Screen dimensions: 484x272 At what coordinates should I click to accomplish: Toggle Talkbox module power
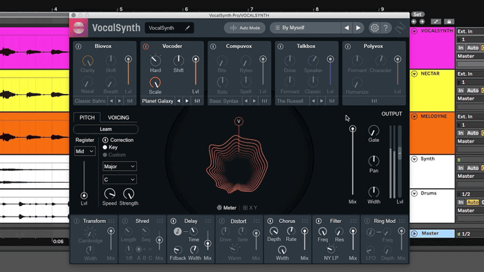(x=280, y=46)
